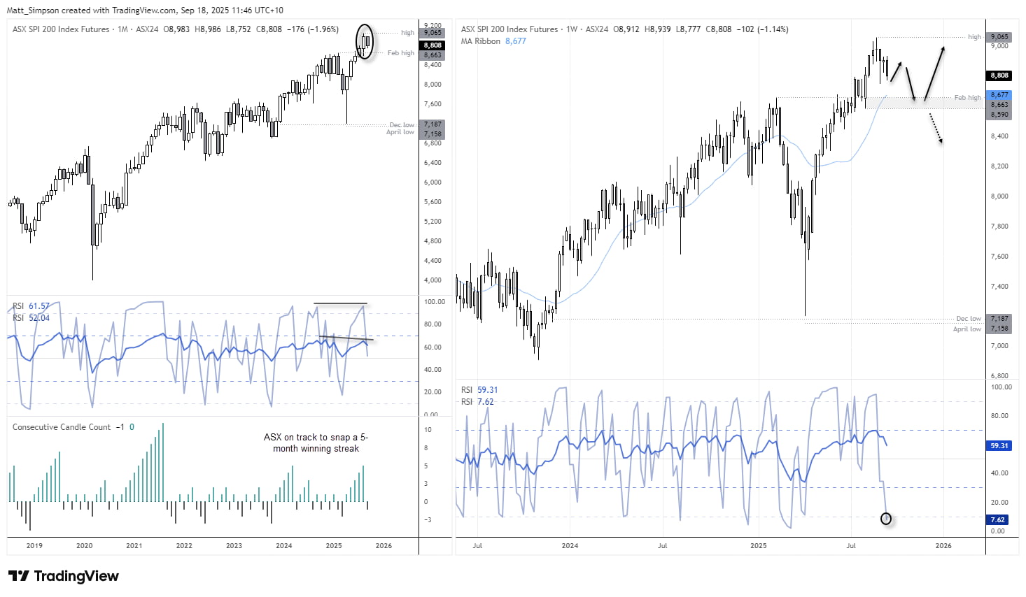Toggle the MA Ribbon indicator legend
The width and height of the screenshot is (1026, 597).
(480, 41)
